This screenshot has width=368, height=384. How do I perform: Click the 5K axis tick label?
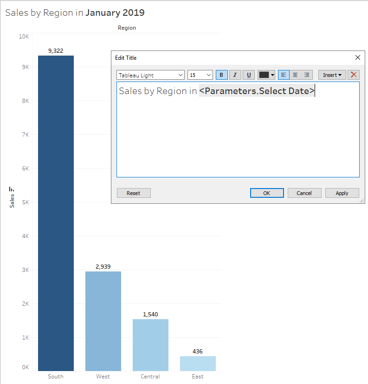pyautogui.click(x=26, y=202)
